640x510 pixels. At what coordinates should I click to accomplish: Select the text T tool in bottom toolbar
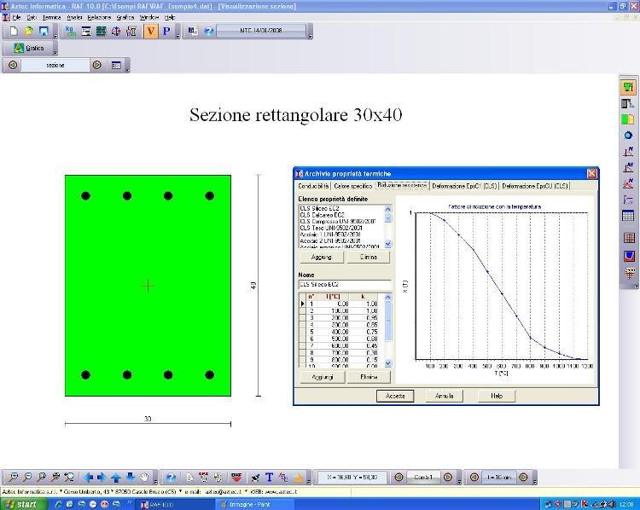(x=269, y=478)
